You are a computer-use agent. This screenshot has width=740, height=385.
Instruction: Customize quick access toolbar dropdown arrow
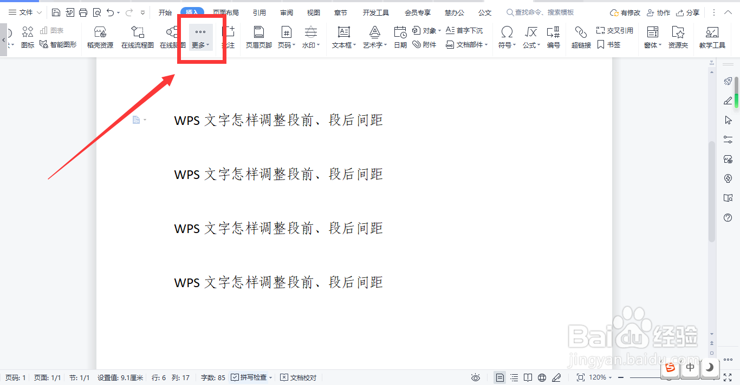coord(142,12)
